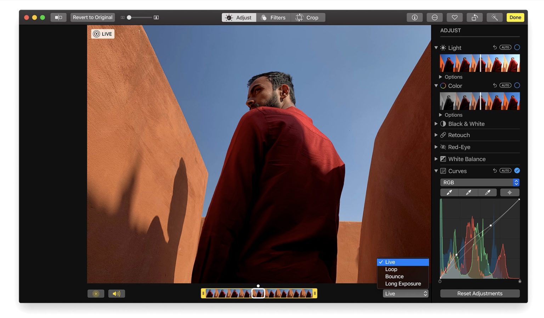Enable the Light adjustment circle toggle

point(517,47)
